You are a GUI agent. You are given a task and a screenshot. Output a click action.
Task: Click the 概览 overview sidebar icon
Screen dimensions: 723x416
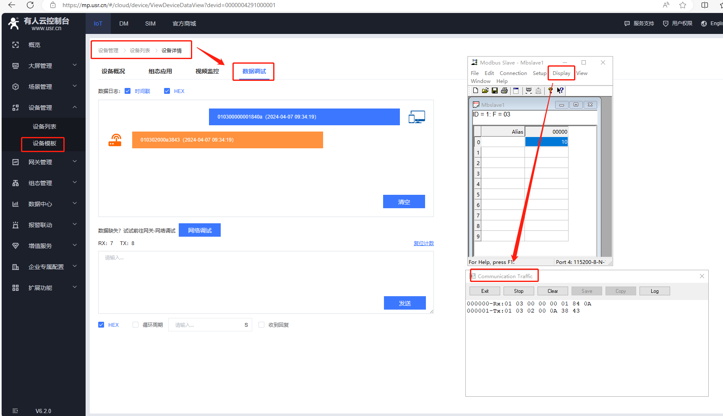[16, 45]
